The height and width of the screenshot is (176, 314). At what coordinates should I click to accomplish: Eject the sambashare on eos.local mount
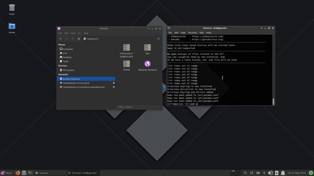click(x=114, y=83)
